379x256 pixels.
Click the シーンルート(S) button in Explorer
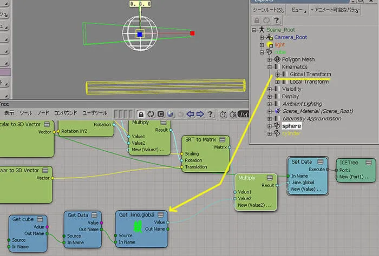268,10
